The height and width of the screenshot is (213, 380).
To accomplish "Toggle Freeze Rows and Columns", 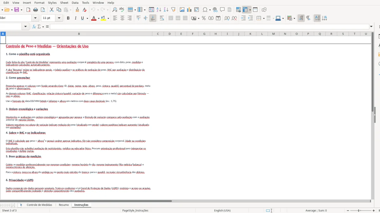I will tap(245, 10).
